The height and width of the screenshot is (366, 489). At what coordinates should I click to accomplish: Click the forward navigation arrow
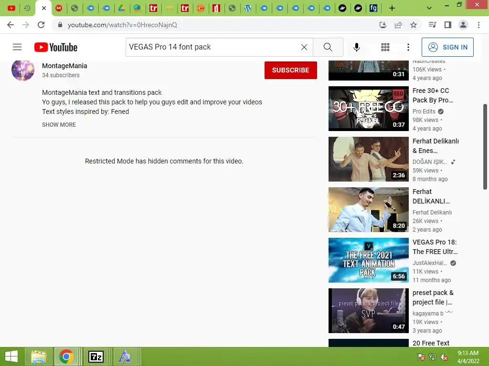pos(26,25)
